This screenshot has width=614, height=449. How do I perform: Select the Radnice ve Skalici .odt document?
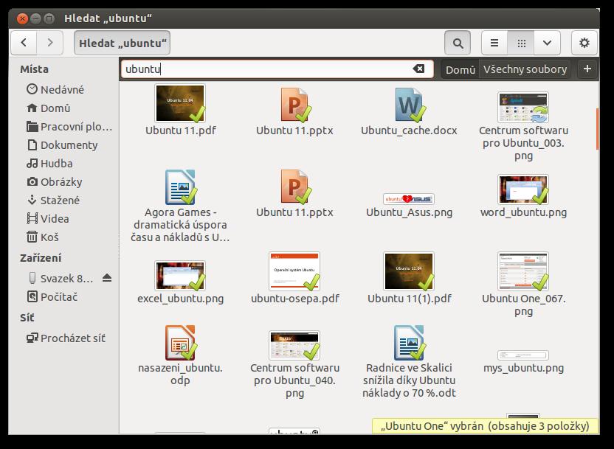409,361
